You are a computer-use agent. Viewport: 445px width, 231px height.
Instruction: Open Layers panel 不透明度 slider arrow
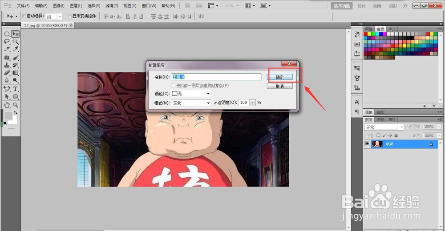(439, 127)
